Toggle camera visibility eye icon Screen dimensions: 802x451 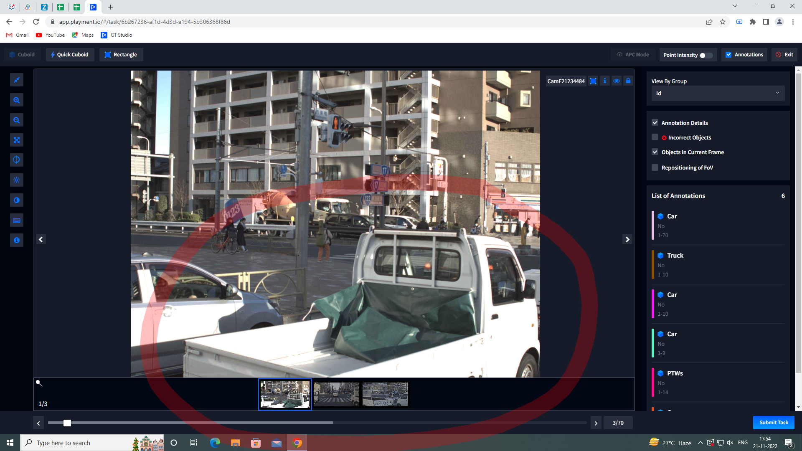pos(616,81)
